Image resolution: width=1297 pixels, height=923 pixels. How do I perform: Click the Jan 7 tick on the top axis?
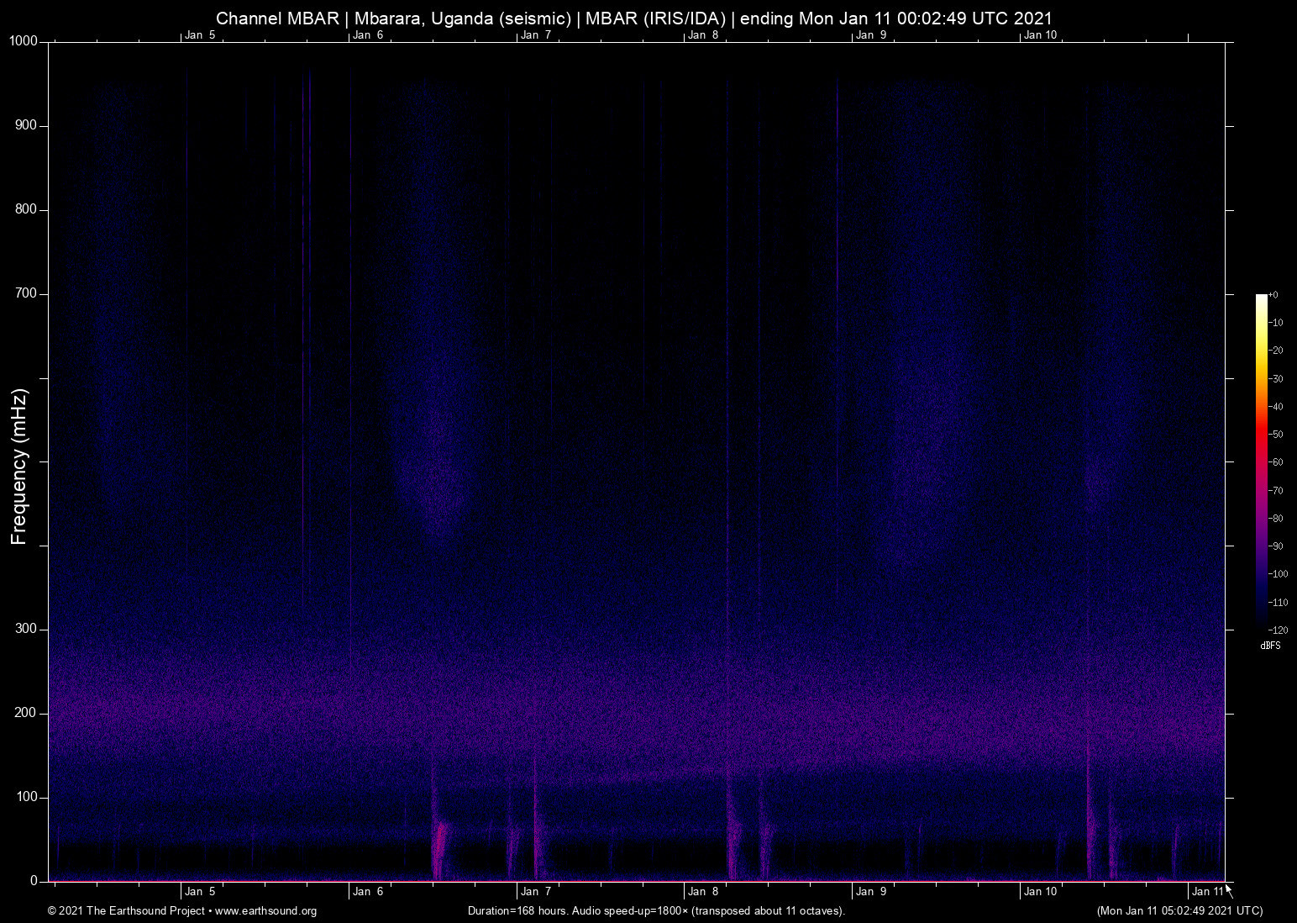[x=535, y=35]
